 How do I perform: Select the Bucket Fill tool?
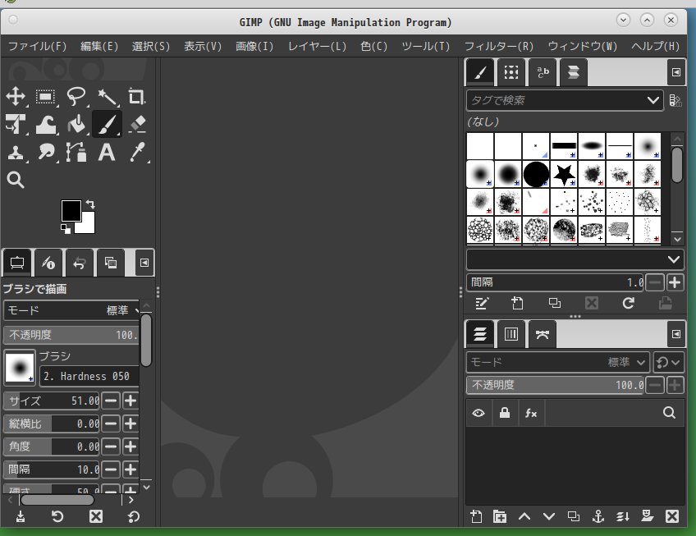(x=76, y=124)
